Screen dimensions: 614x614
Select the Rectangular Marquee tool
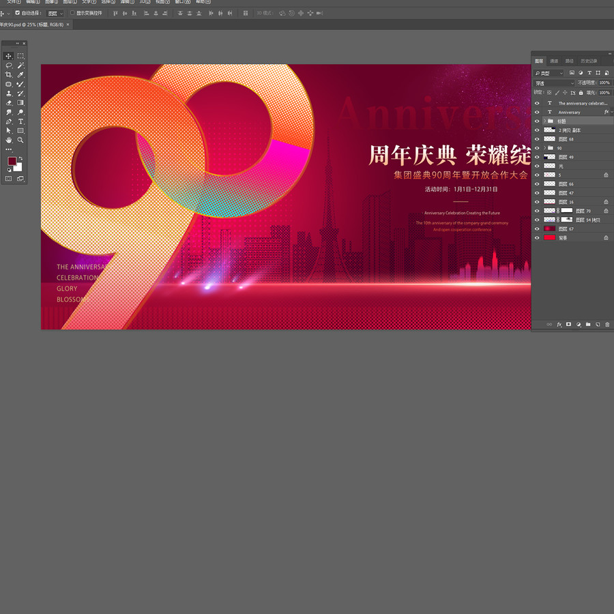point(20,56)
